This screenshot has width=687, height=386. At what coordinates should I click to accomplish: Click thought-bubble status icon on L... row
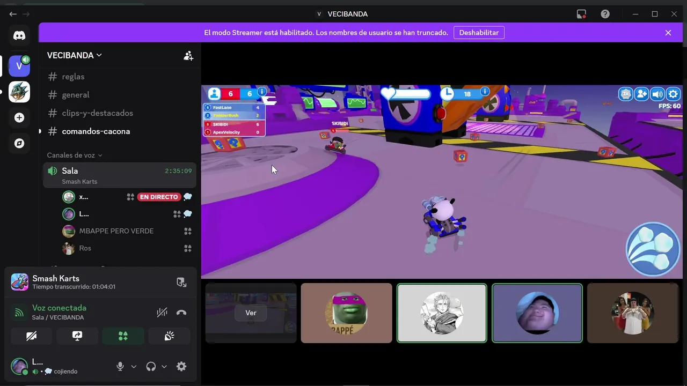point(188,214)
